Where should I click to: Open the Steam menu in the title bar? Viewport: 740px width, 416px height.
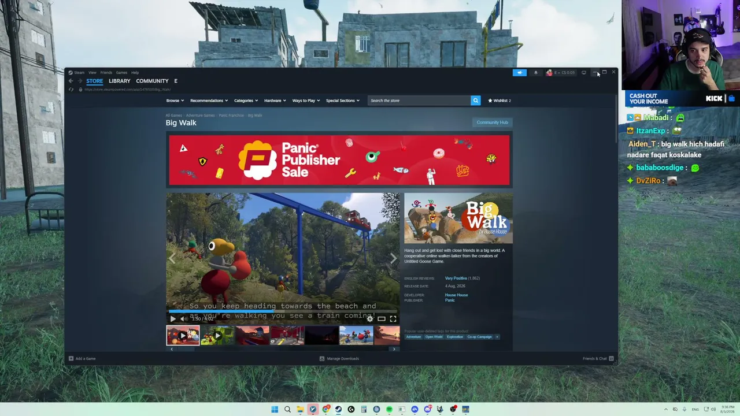click(x=79, y=73)
